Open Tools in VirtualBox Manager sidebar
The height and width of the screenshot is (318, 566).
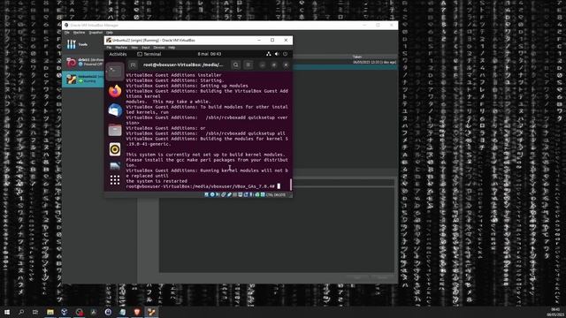(77, 44)
